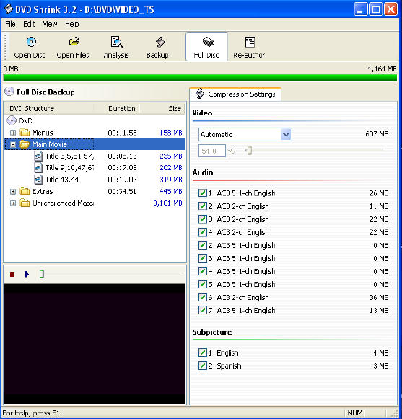Switch to Re-author mode
This screenshot has width=402, height=419.
pyautogui.click(x=249, y=48)
